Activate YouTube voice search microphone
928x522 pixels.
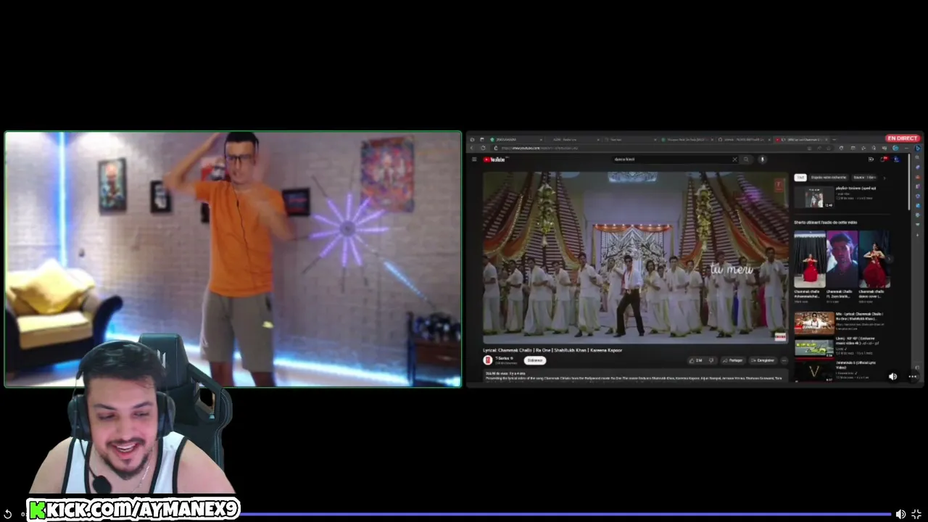(x=762, y=159)
